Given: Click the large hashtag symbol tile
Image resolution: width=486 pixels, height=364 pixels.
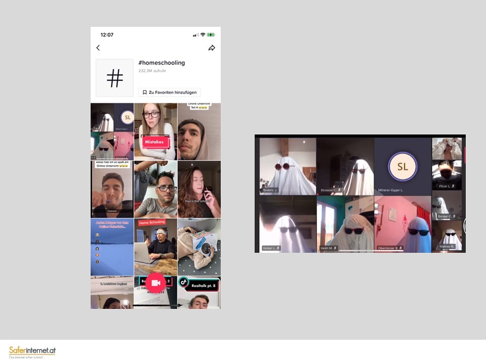Looking at the screenshot, I should [x=115, y=78].
